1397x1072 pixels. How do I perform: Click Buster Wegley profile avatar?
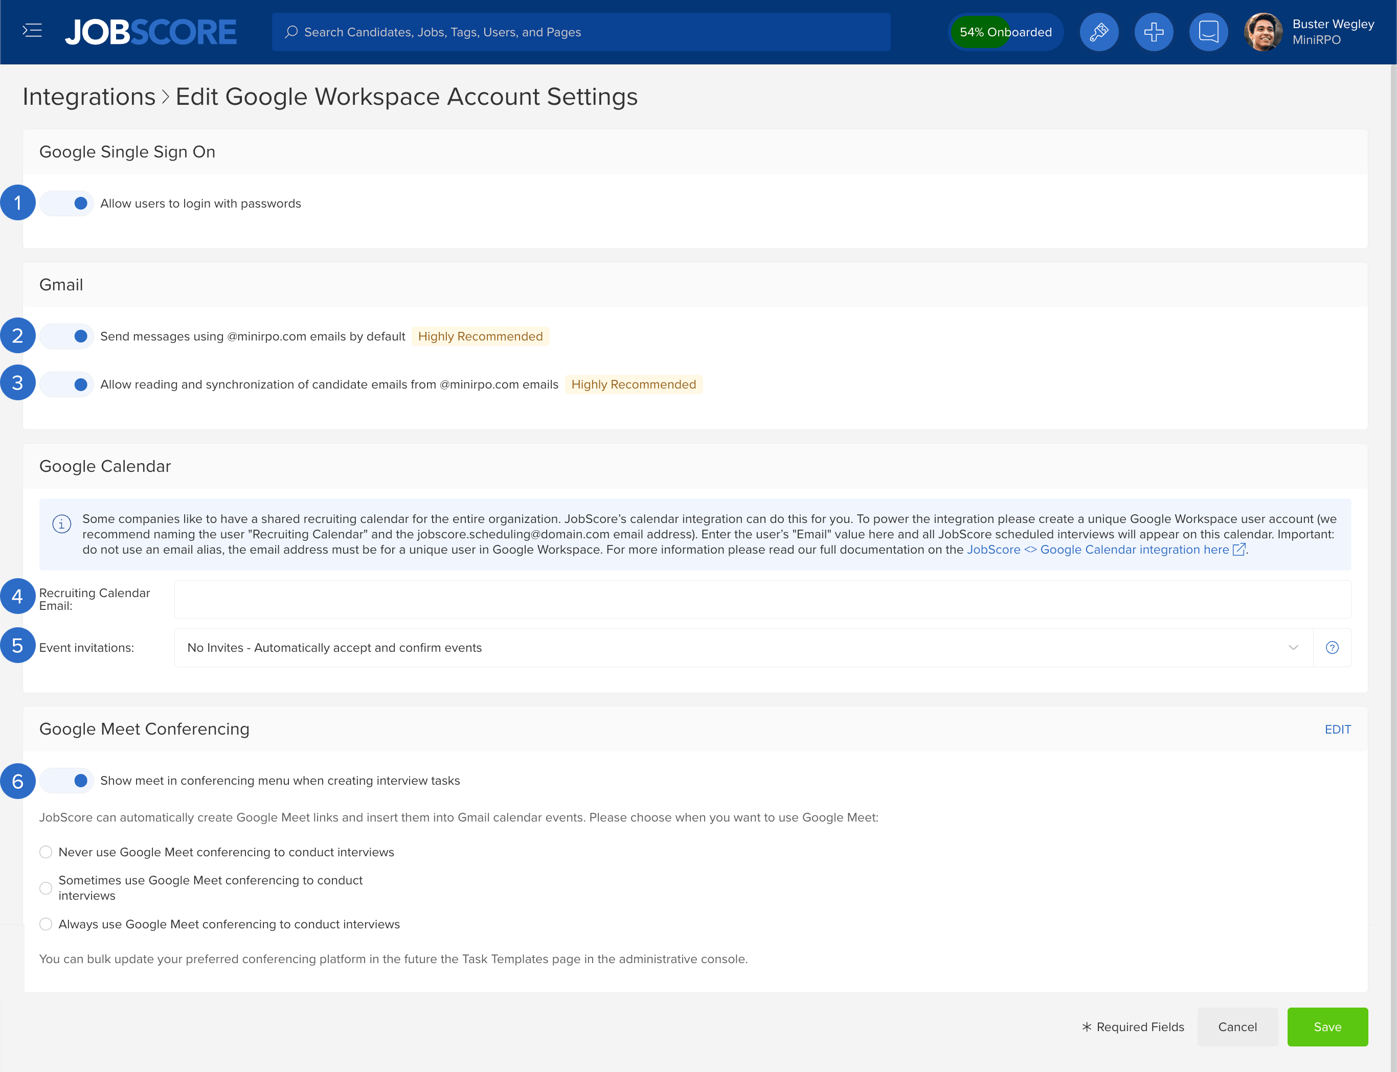(1263, 32)
